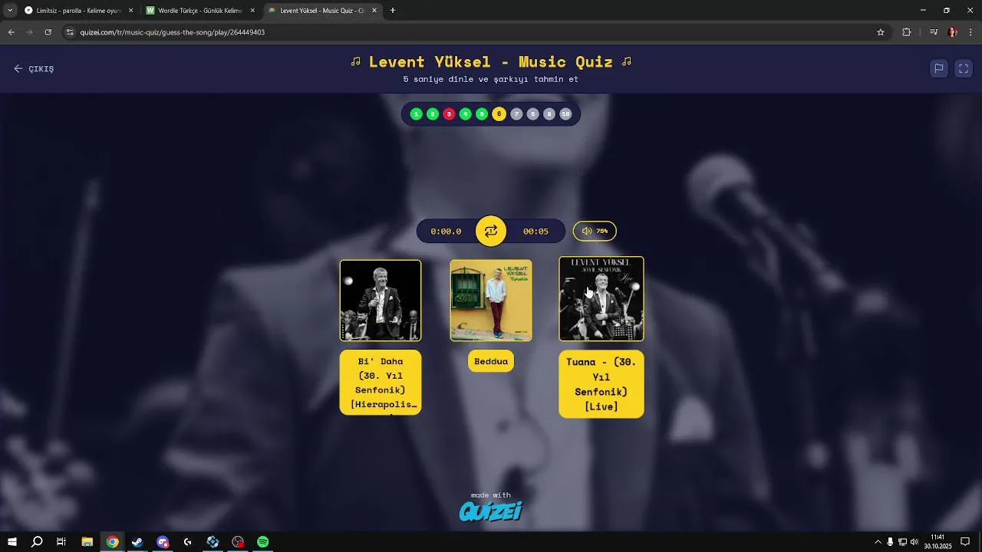The width and height of the screenshot is (982, 552).
Task: Open the Extensions puzzle icon
Action: (907, 32)
